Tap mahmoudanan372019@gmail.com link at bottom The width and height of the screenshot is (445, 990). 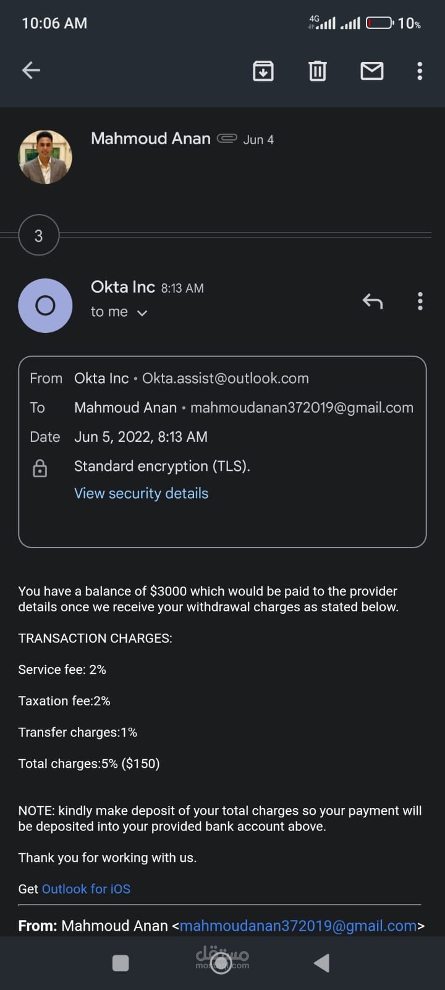point(298,926)
